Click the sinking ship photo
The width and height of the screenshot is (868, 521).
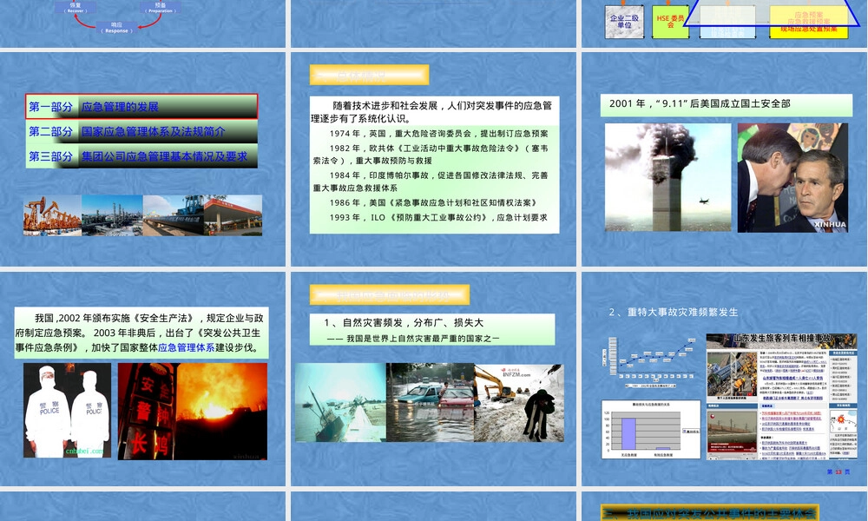340,403
